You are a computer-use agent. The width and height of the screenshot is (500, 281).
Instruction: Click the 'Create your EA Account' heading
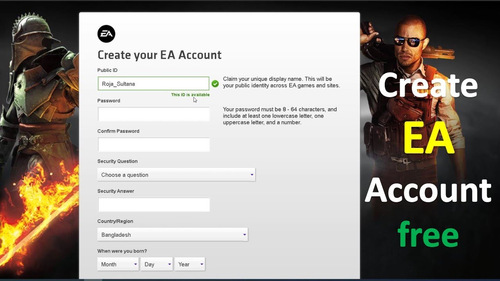(x=159, y=55)
